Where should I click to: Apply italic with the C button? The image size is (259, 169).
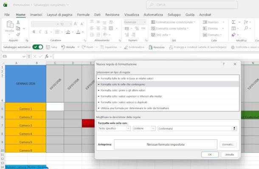click(40, 32)
